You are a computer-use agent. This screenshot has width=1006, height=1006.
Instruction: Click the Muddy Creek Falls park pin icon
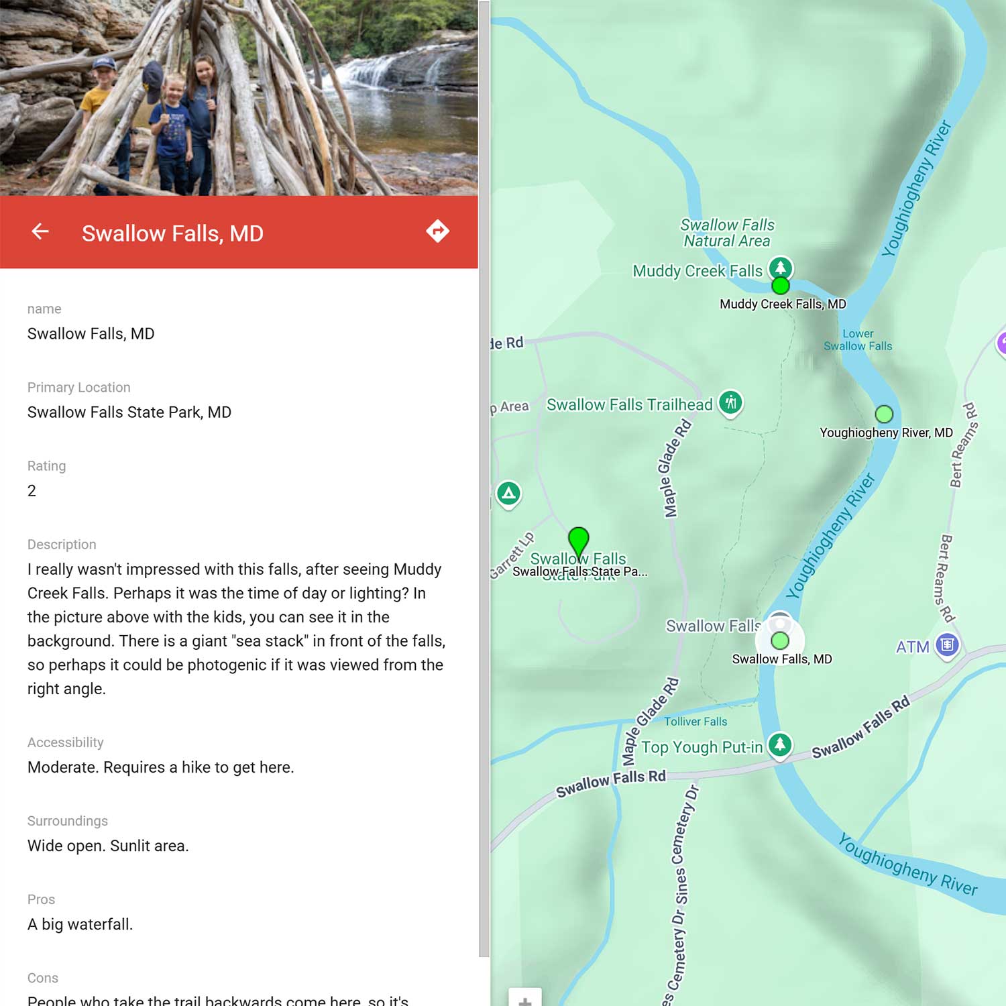coord(781,268)
